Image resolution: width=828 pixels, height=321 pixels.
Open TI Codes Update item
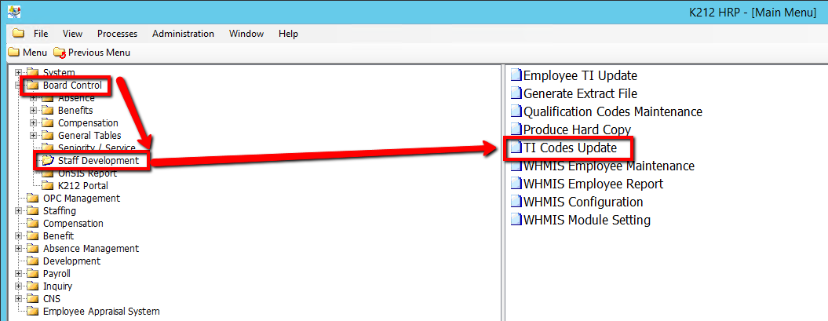coord(570,148)
